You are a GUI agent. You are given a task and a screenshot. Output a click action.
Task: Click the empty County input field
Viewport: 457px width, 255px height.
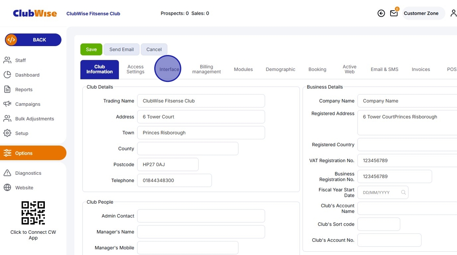[x=188, y=148]
